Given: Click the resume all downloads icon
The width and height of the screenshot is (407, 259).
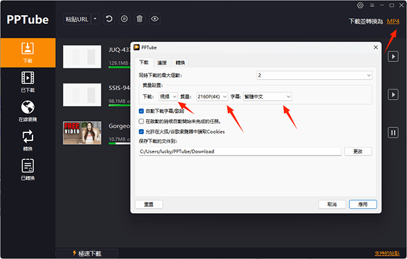Looking at the screenshot, I should (108, 19).
